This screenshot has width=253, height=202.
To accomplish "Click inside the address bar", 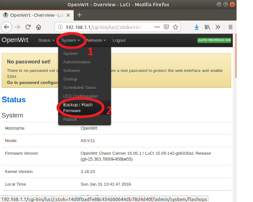I will coord(104,27).
